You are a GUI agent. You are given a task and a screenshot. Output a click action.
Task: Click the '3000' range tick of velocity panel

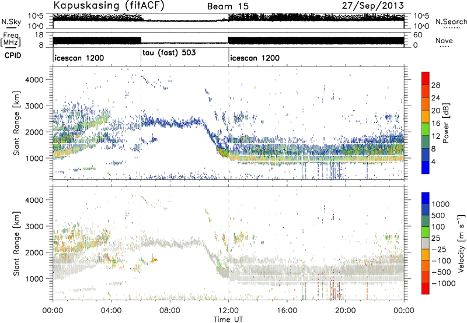(x=34, y=226)
